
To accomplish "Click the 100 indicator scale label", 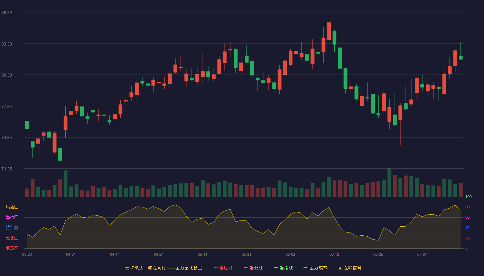I will coord(468,197).
